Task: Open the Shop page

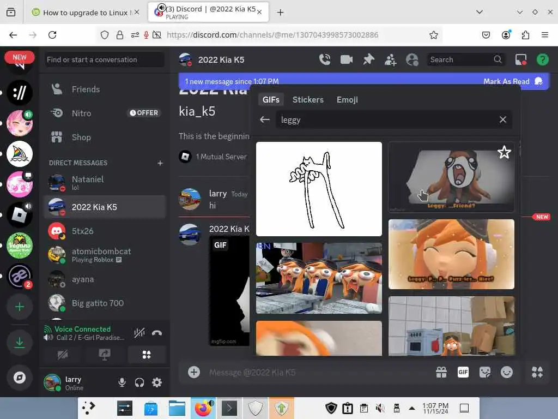Action: 104,137
